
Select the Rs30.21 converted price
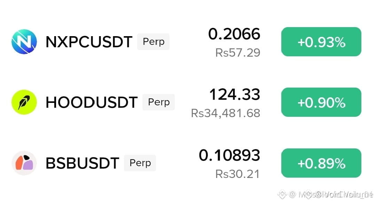238,174
